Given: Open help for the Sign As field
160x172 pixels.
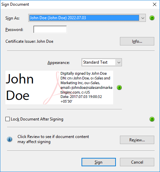Looking at the screenshot, I should coord(152,18).
